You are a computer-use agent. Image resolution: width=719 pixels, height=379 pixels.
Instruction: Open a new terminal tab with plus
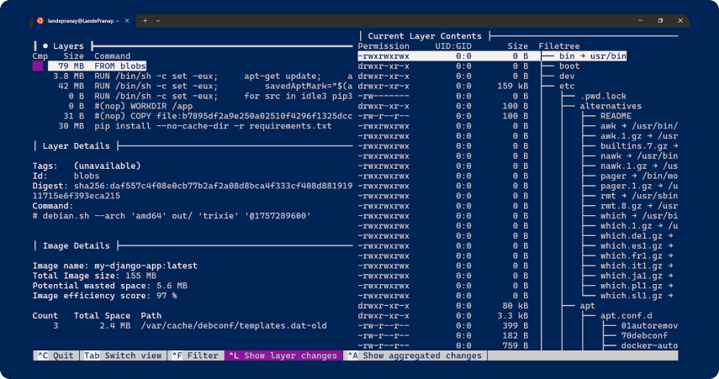coord(145,19)
